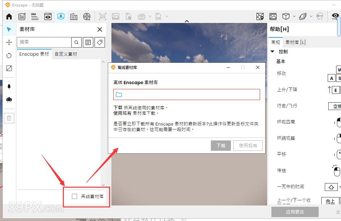
Task: Select the Move tool in the left sidebar
Action: (9, 42)
